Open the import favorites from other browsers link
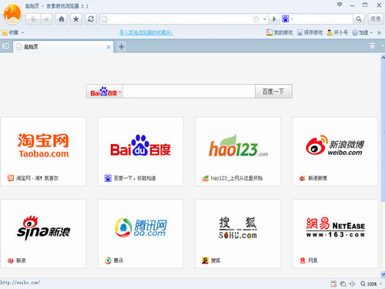The width and height of the screenshot is (385, 289). (146, 32)
